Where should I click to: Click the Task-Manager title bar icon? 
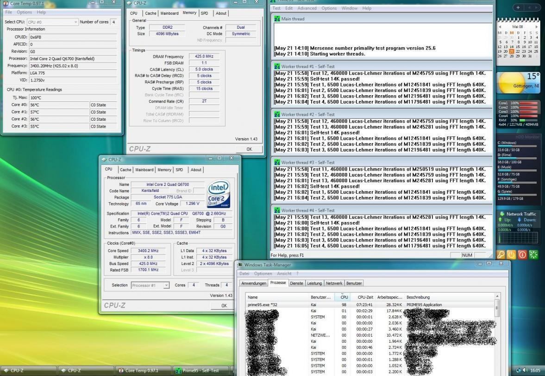point(240,265)
